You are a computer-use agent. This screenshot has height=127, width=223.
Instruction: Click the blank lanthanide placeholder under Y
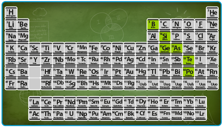35,72
